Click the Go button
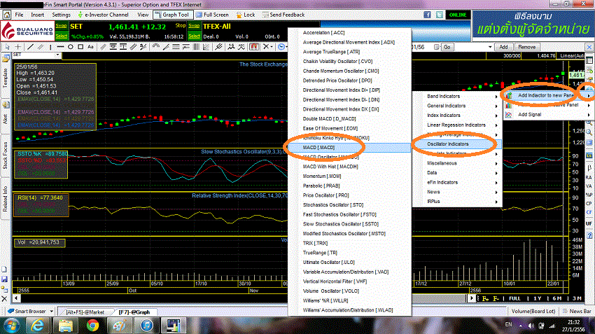The width and height of the screenshot is (595, 334). (447, 47)
